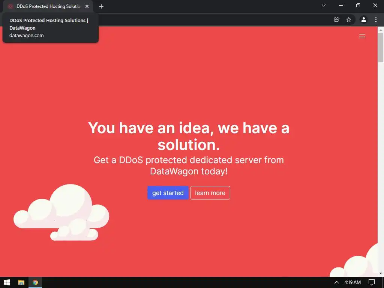The image size is (384, 288).
Task: Click the blue get started button
Action: [168, 193]
